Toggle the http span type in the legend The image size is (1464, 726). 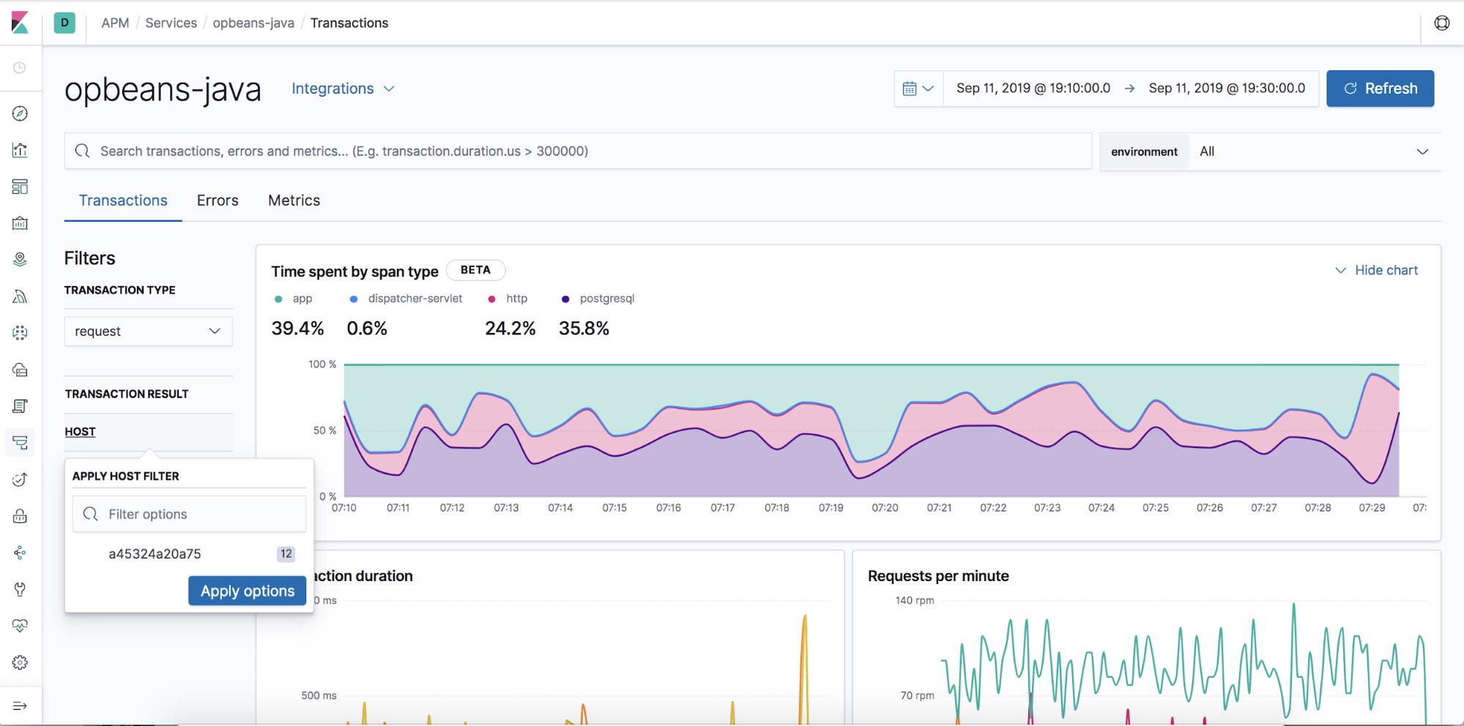coord(514,299)
